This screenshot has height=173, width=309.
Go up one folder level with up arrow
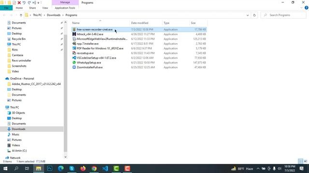21,15
